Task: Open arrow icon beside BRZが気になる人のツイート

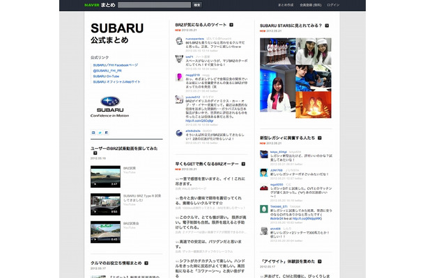Action: [x=231, y=24]
